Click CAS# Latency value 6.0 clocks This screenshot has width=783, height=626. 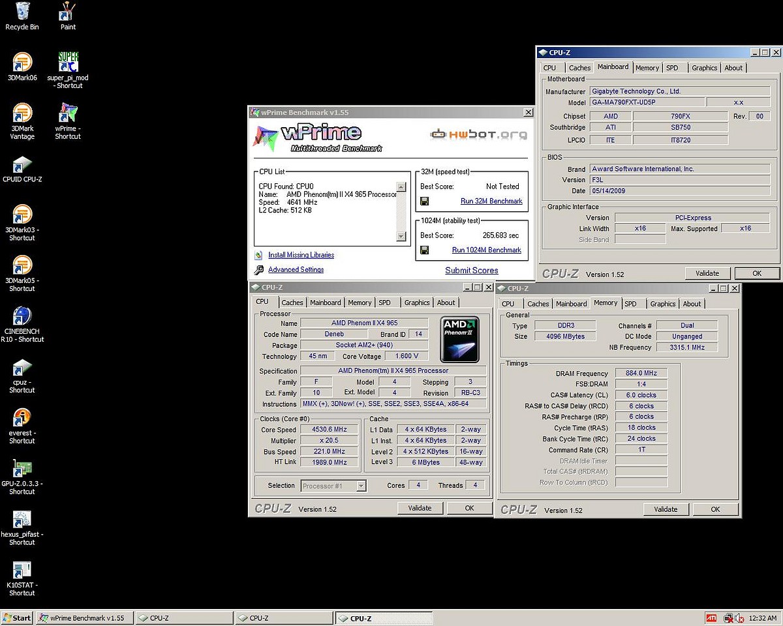pyautogui.click(x=641, y=395)
